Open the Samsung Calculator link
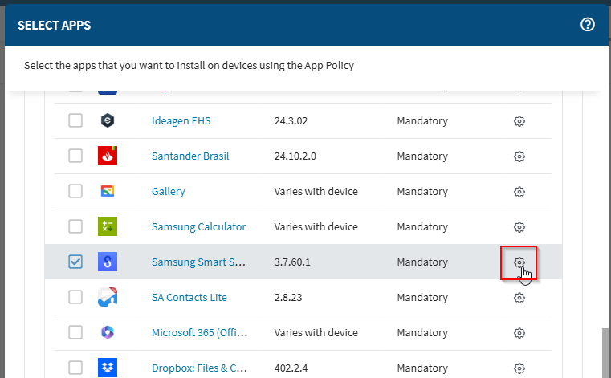Image resolution: width=611 pixels, height=378 pixels. pos(199,227)
